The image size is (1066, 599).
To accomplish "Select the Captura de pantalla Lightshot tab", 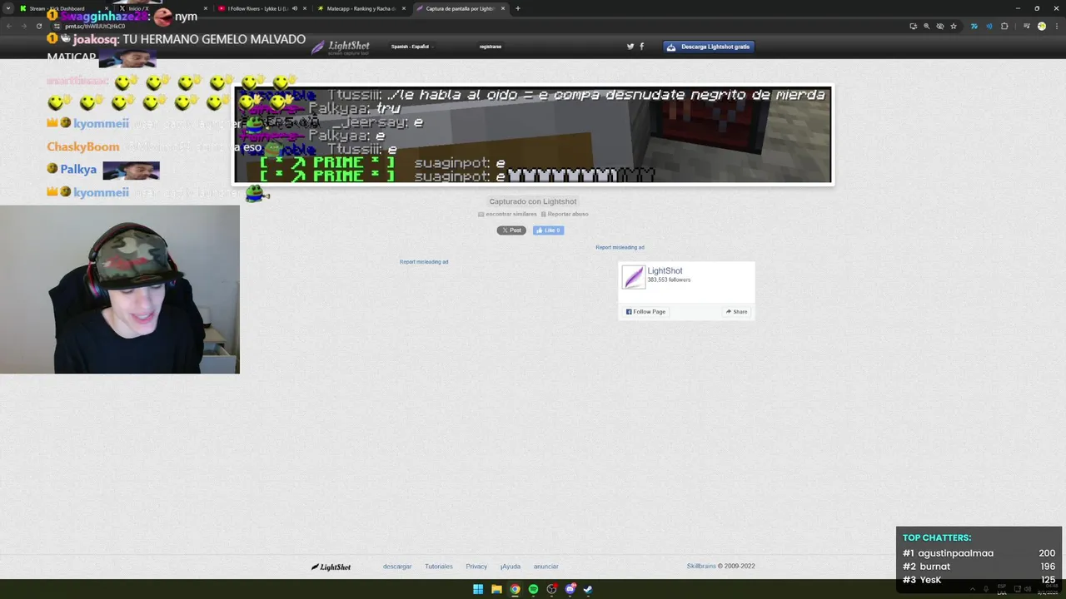I will point(460,8).
